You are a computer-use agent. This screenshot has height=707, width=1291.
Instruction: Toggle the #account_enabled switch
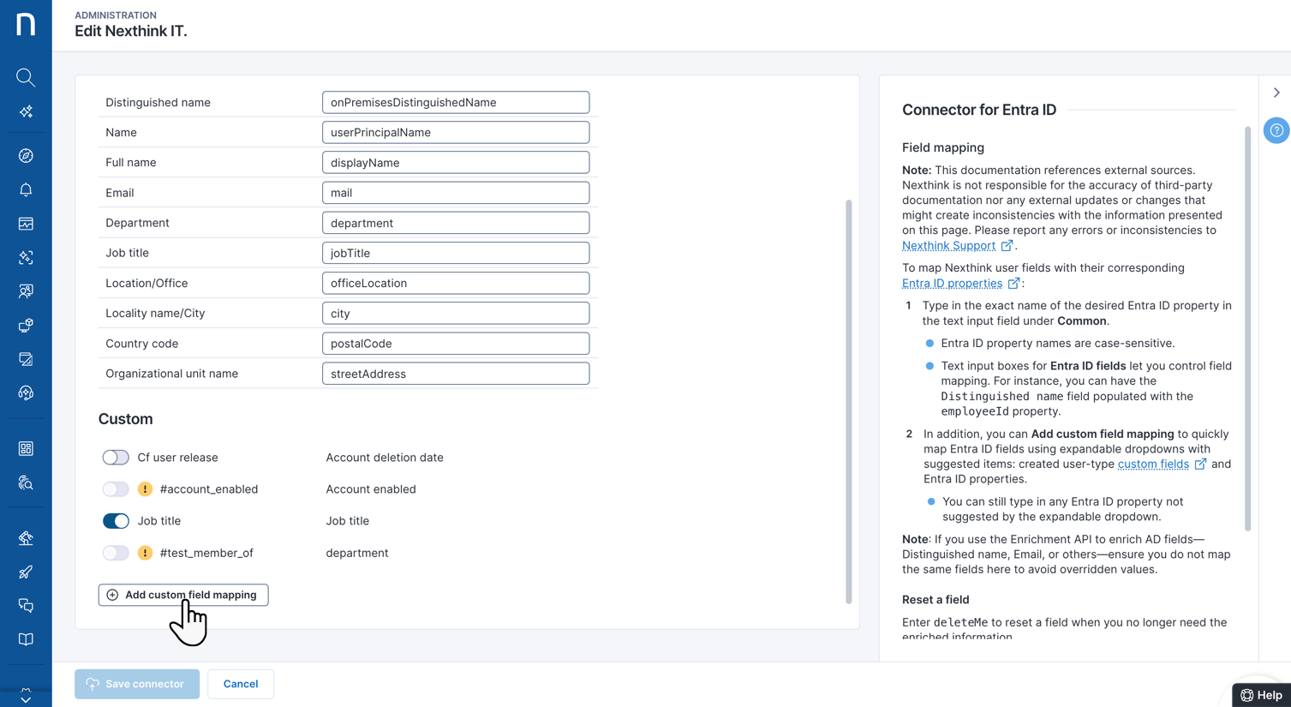[116, 489]
